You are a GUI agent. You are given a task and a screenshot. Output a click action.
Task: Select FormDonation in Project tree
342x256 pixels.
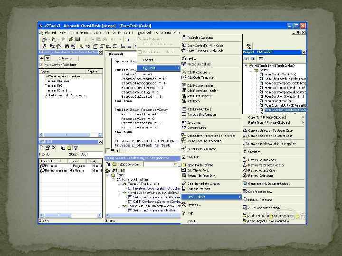[284, 96]
